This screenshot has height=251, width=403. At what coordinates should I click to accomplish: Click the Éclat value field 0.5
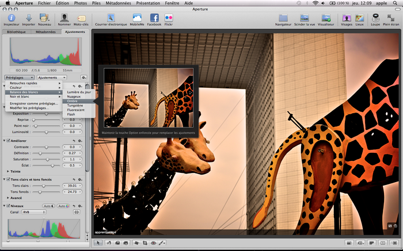(x=72, y=165)
